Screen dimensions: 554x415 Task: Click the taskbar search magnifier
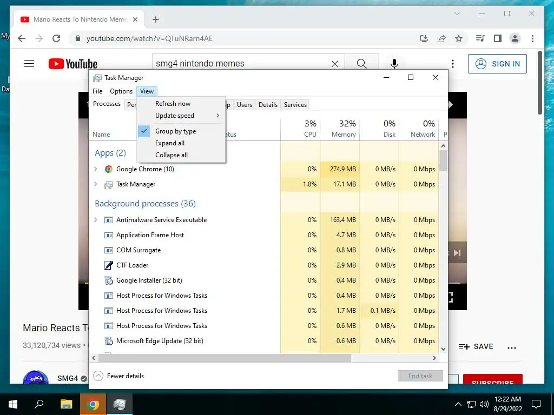click(x=39, y=404)
